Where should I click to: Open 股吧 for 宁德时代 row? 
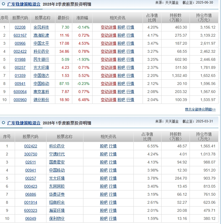(x=104, y=154)
